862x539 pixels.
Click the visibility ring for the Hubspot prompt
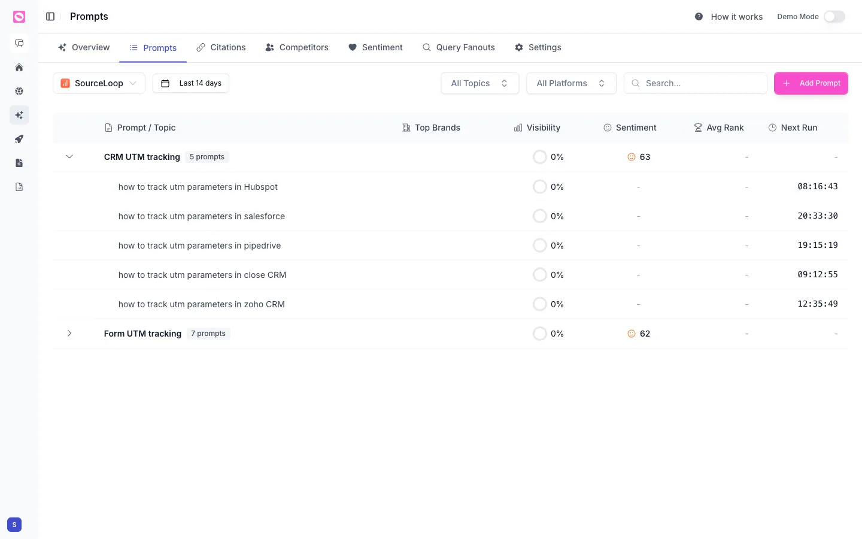click(x=540, y=187)
